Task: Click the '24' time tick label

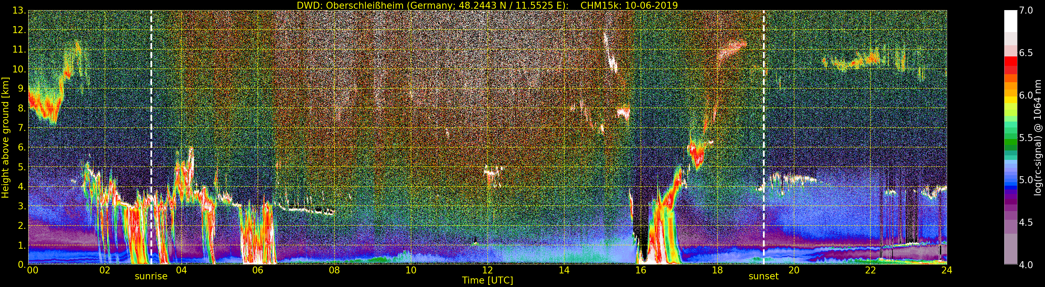Action: (x=947, y=270)
